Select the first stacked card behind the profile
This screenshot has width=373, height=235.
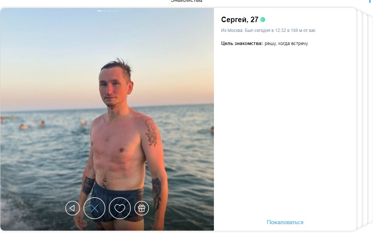(359, 119)
